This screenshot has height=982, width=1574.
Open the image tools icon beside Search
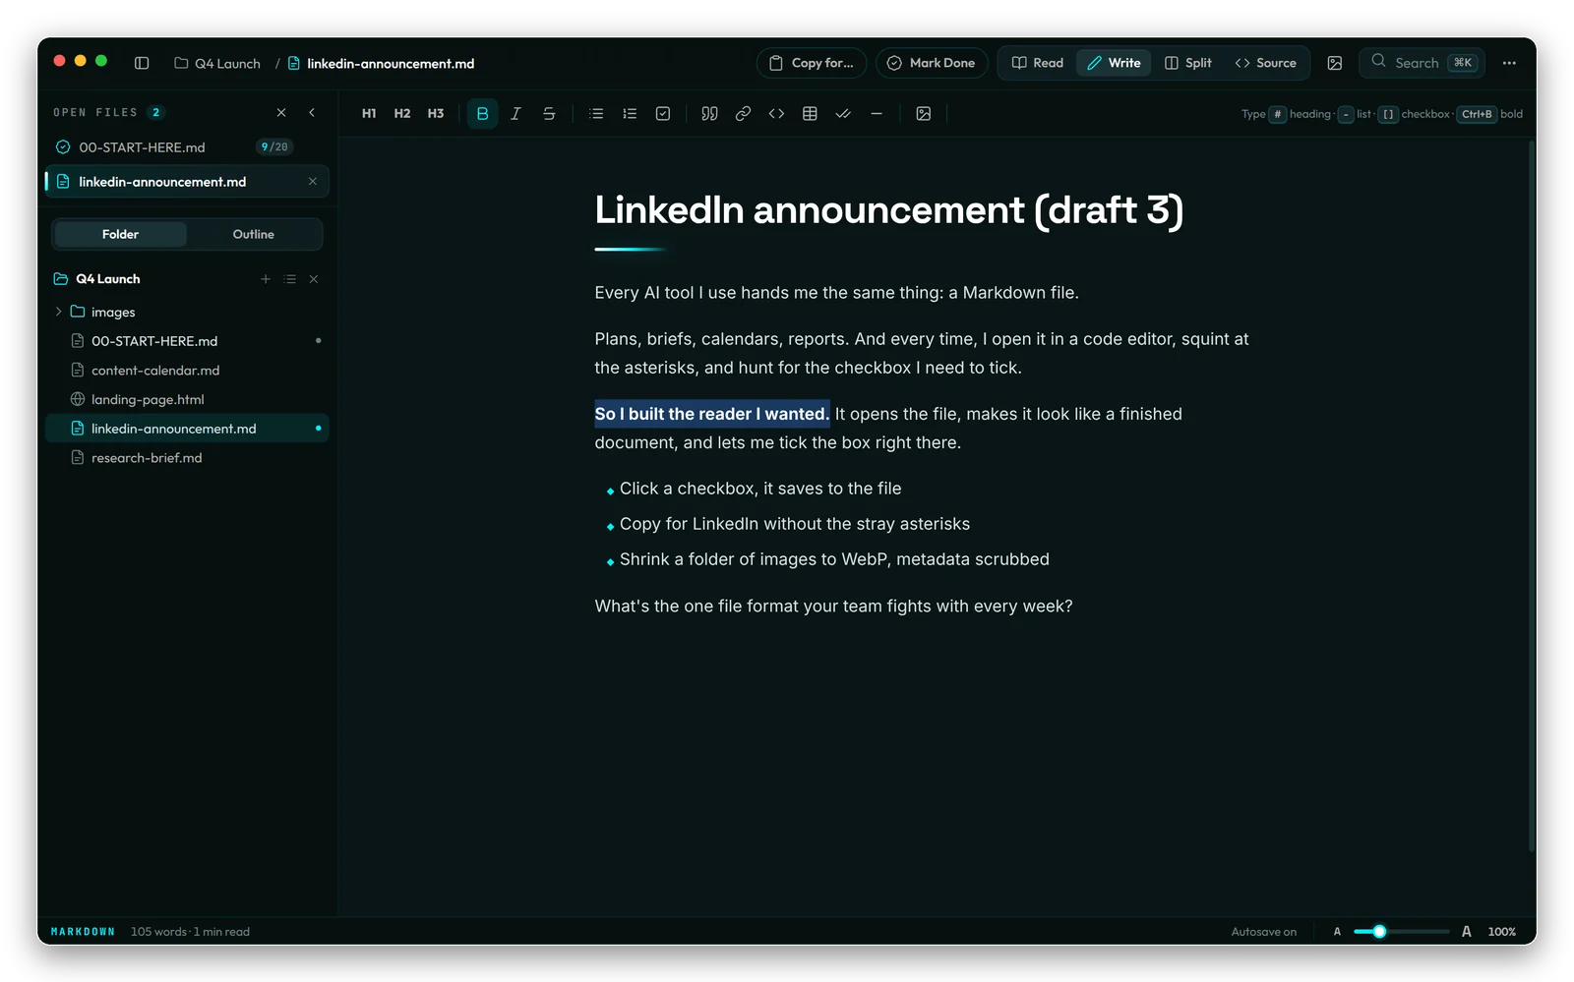pos(1335,63)
